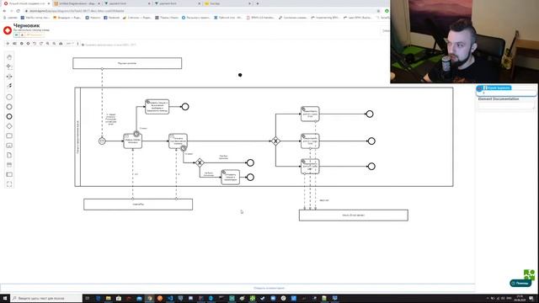Image resolution: width=539 pixels, height=303 pixels.
Task: Open a new browser tab
Action: pyautogui.click(x=258, y=3)
